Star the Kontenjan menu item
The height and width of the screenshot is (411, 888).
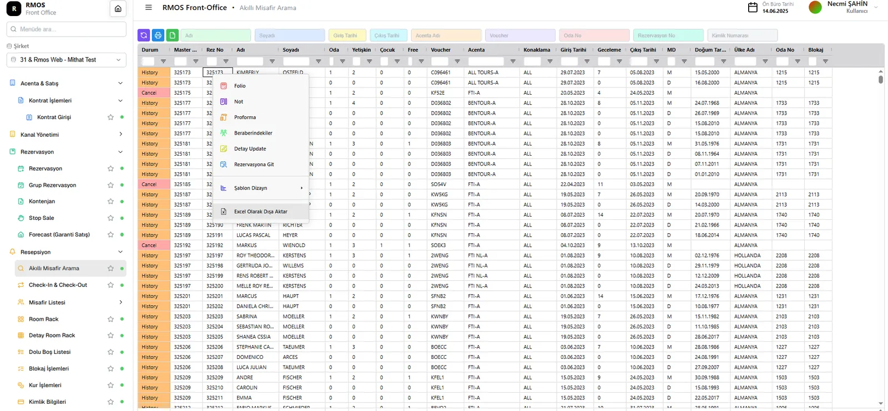[x=110, y=202]
